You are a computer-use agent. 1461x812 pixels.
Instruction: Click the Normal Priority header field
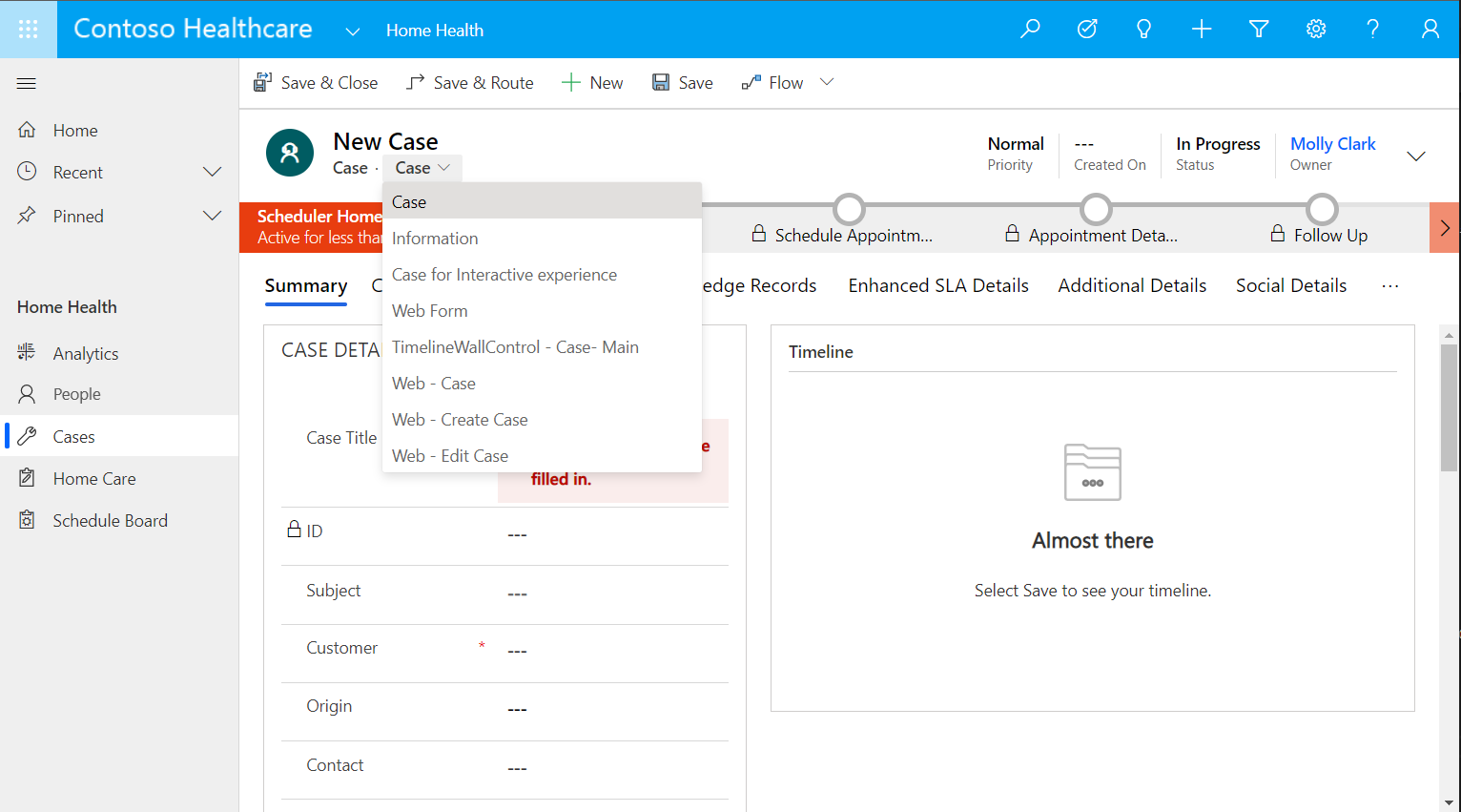[1015, 154]
